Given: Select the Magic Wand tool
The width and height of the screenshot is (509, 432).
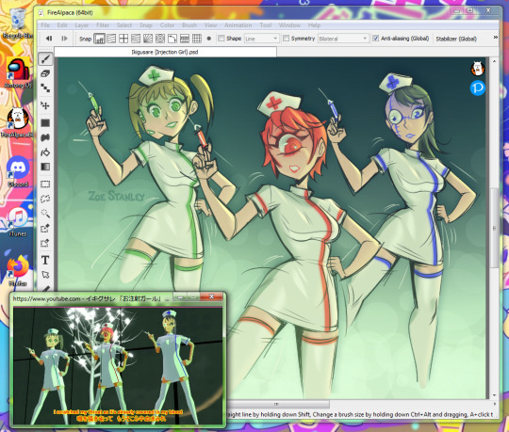Looking at the screenshot, I should coord(45,214).
